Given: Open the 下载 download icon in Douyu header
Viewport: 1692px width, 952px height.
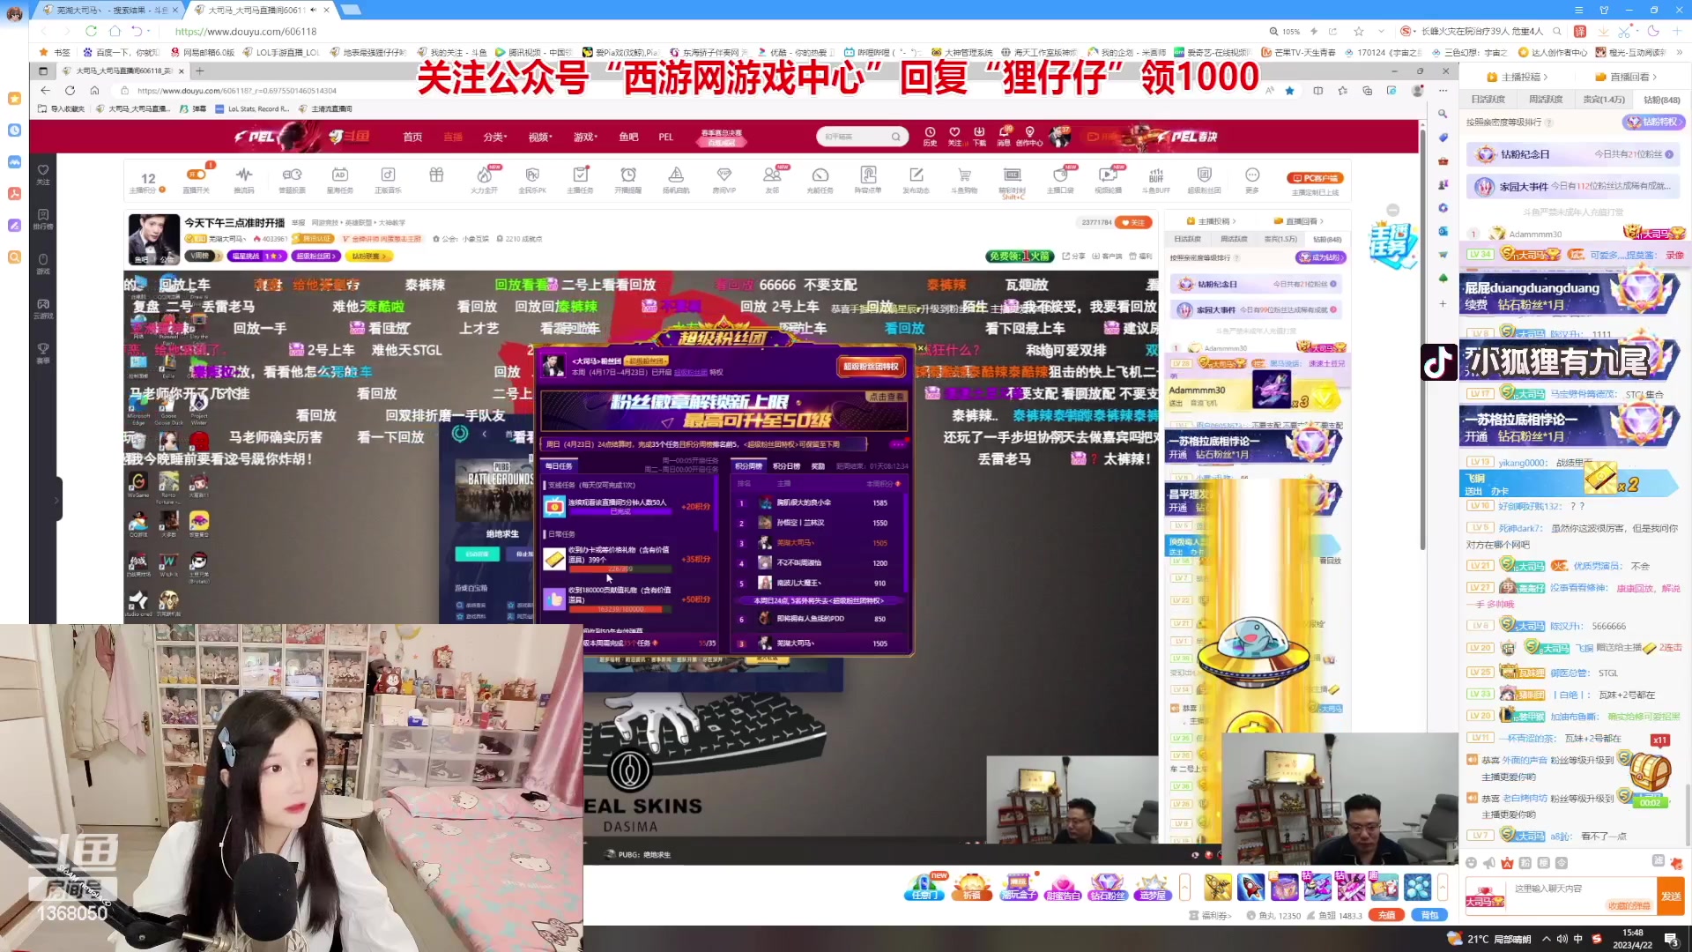Looking at the screenshot, I should click(x=979, y=136).
